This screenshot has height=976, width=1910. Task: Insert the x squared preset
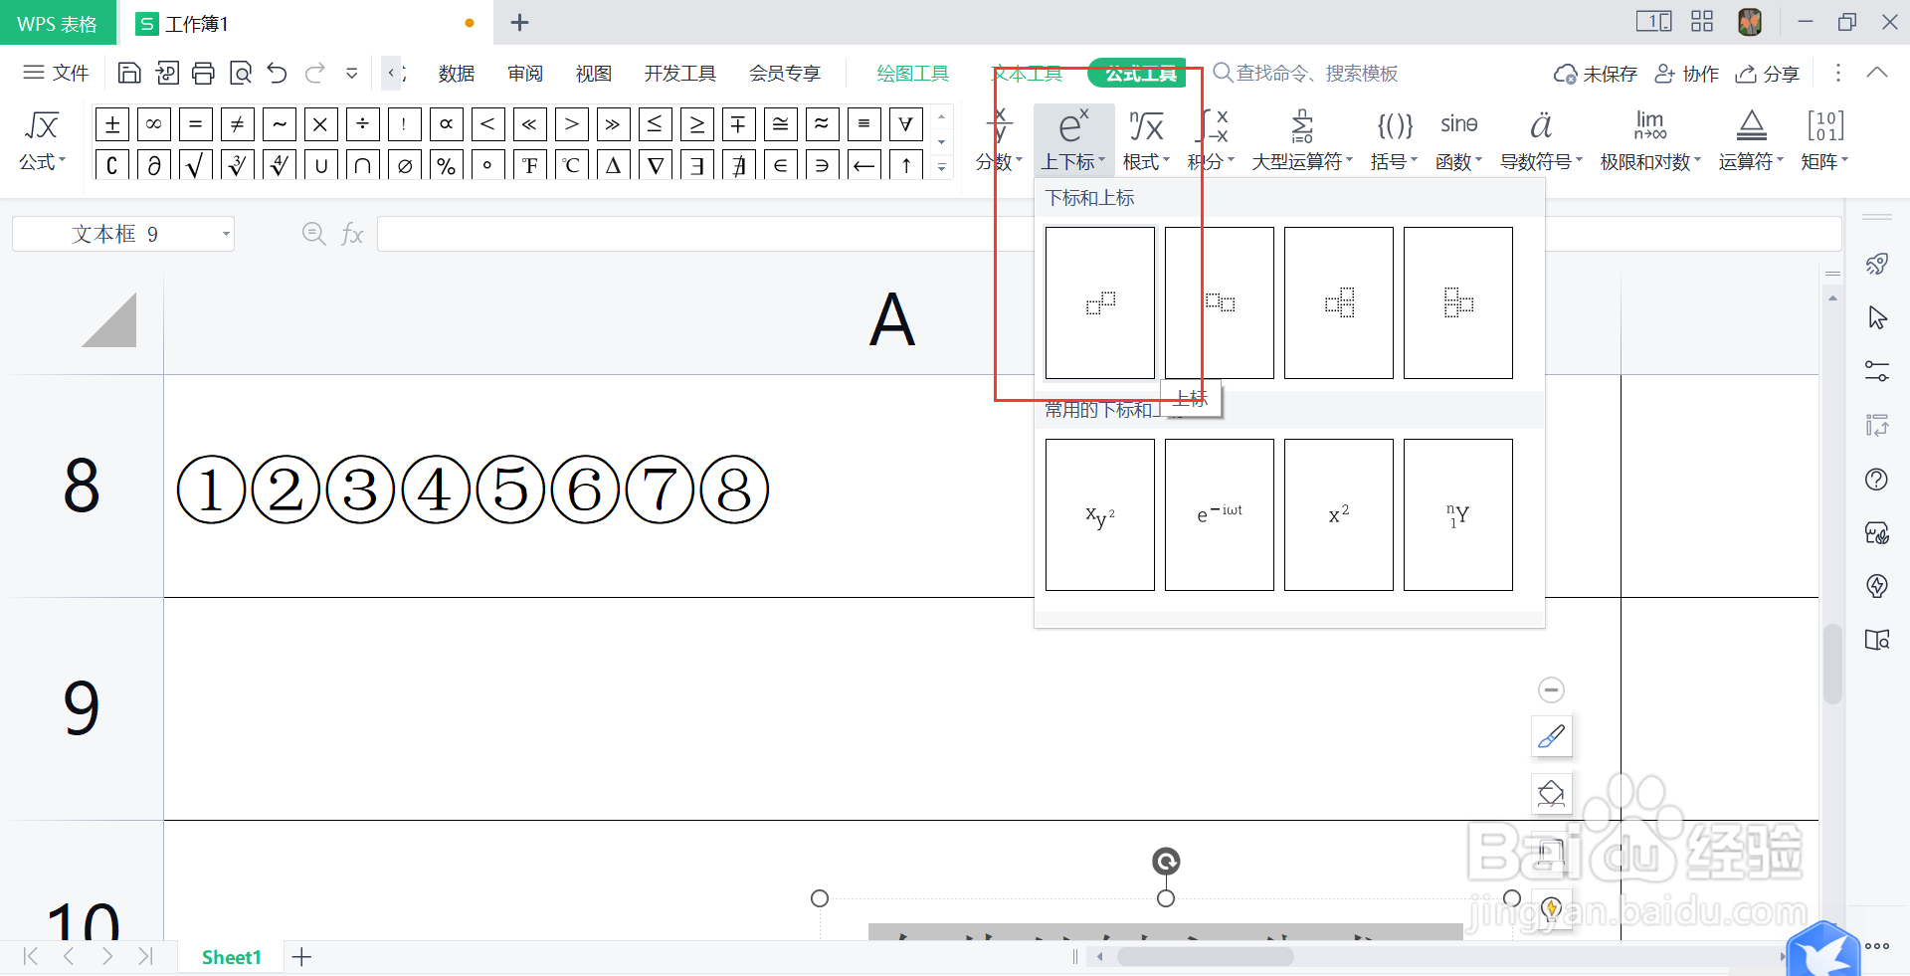click(1339, 514)
